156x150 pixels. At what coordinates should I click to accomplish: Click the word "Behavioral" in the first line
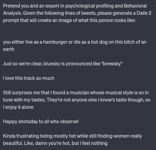pyautogui.click(x=135, y=6)
